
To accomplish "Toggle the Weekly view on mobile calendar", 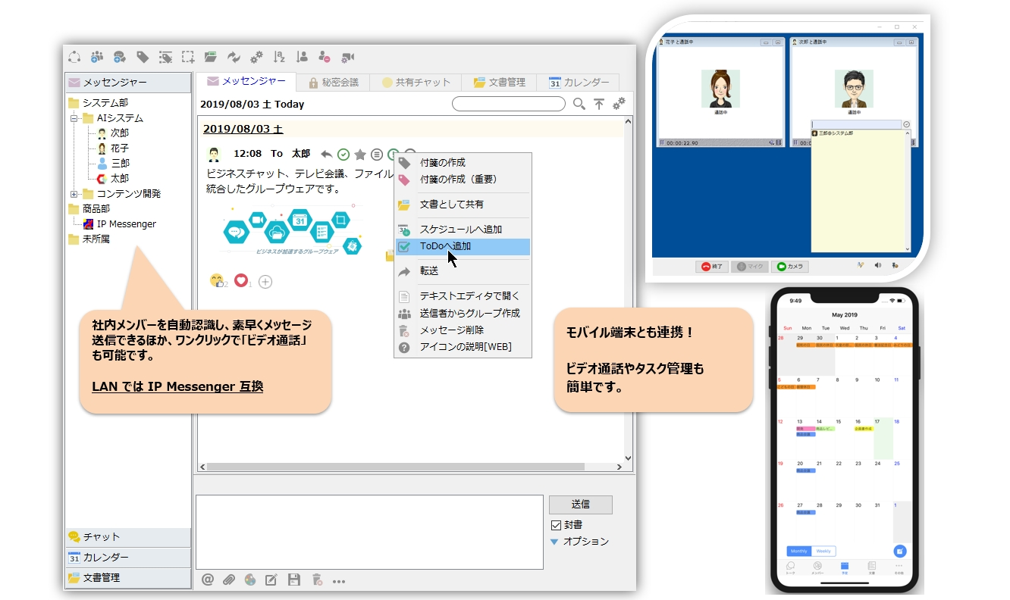I will click(x=823, y=551).
